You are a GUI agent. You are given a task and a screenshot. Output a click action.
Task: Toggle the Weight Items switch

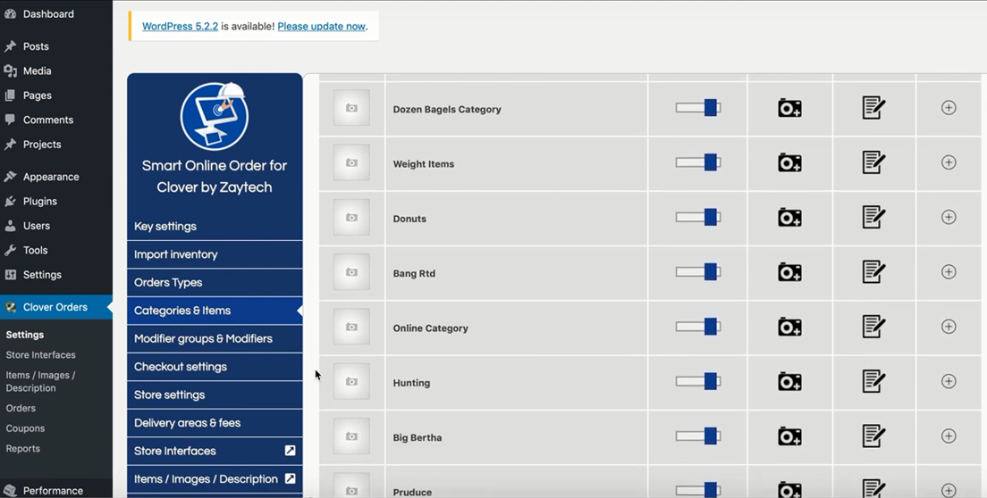click(698, 162)
